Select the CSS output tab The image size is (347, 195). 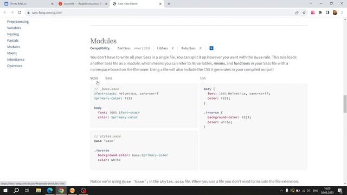click(203, 78)
